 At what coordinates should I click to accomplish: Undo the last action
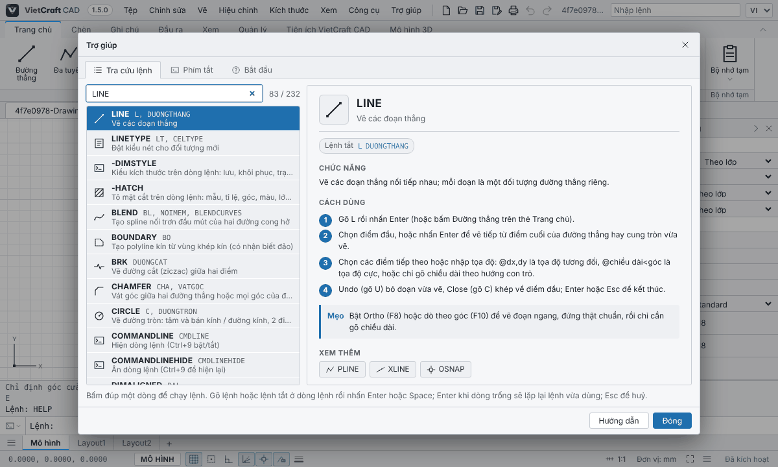pos(530,10)
